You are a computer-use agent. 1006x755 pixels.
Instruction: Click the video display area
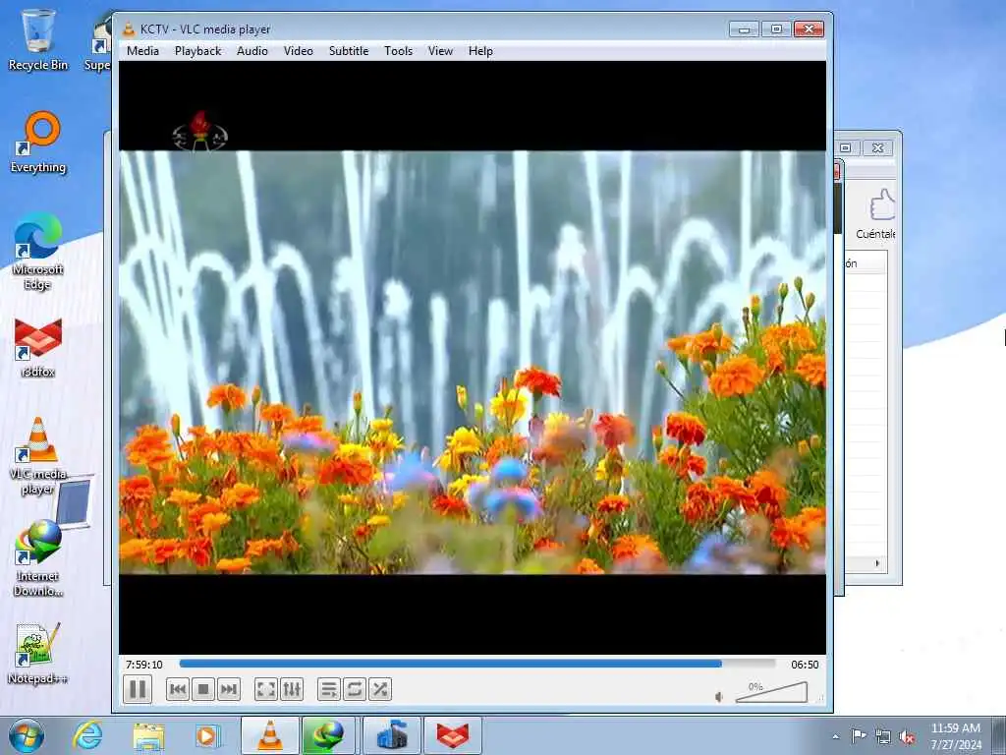click(x=473, y=358)
